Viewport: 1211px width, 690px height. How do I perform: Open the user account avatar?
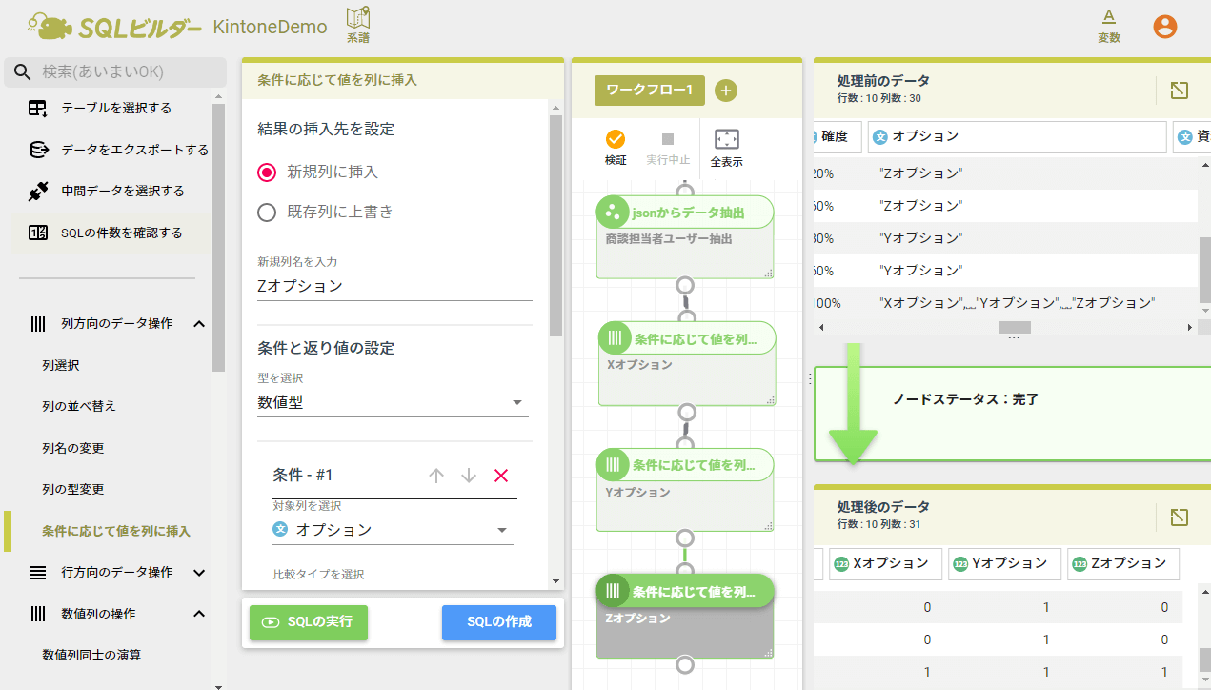coord(1164,26)
